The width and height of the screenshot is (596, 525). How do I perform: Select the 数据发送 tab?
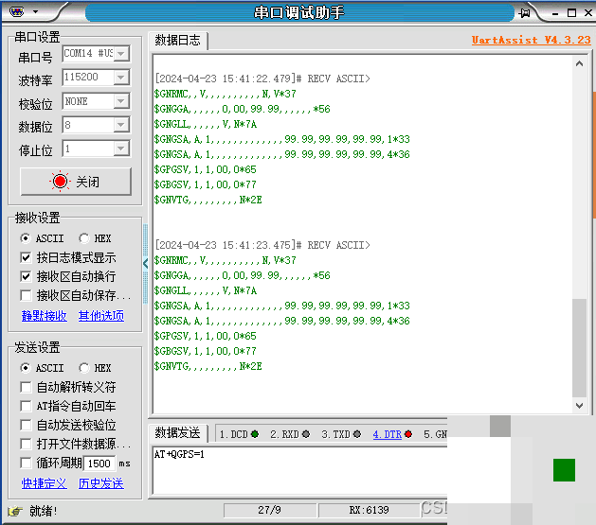point(177,432)
